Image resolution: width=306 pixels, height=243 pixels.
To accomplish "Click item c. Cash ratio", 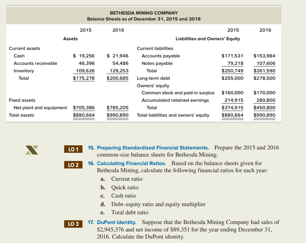I will tap(118, 196).
